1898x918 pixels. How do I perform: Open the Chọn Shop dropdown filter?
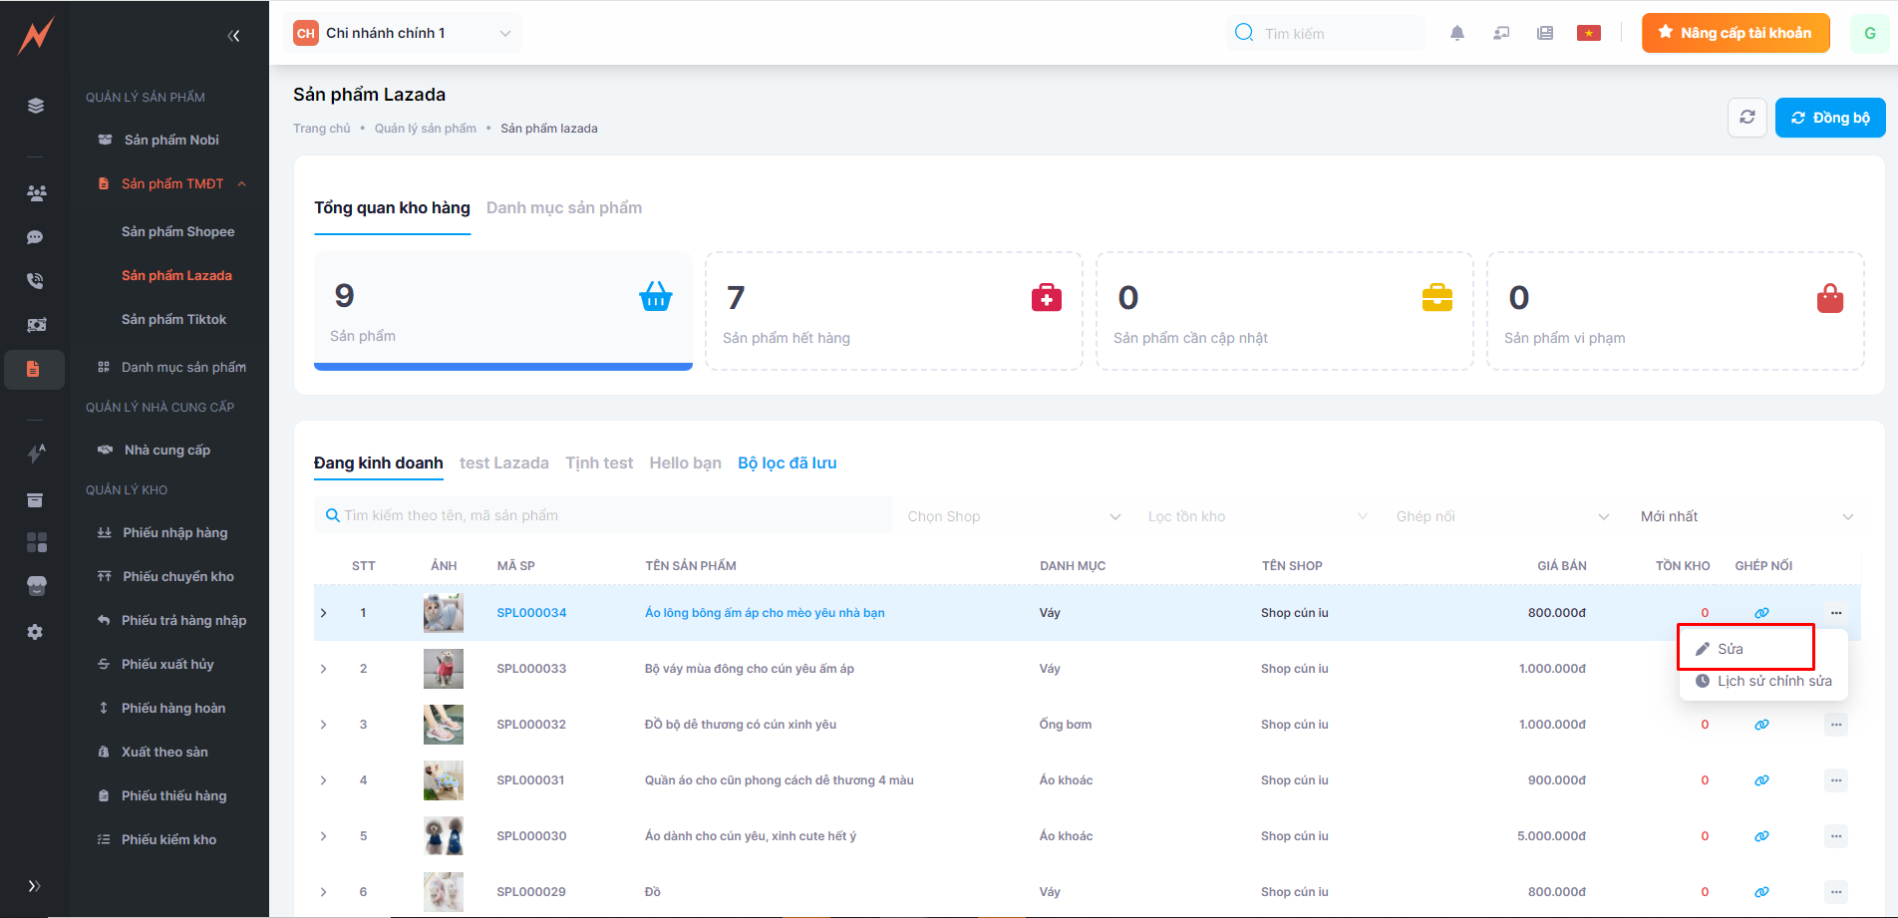point(1013,516)
